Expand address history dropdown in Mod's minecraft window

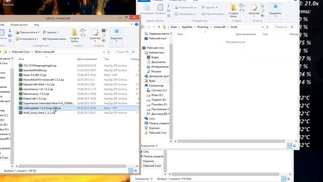104,52
